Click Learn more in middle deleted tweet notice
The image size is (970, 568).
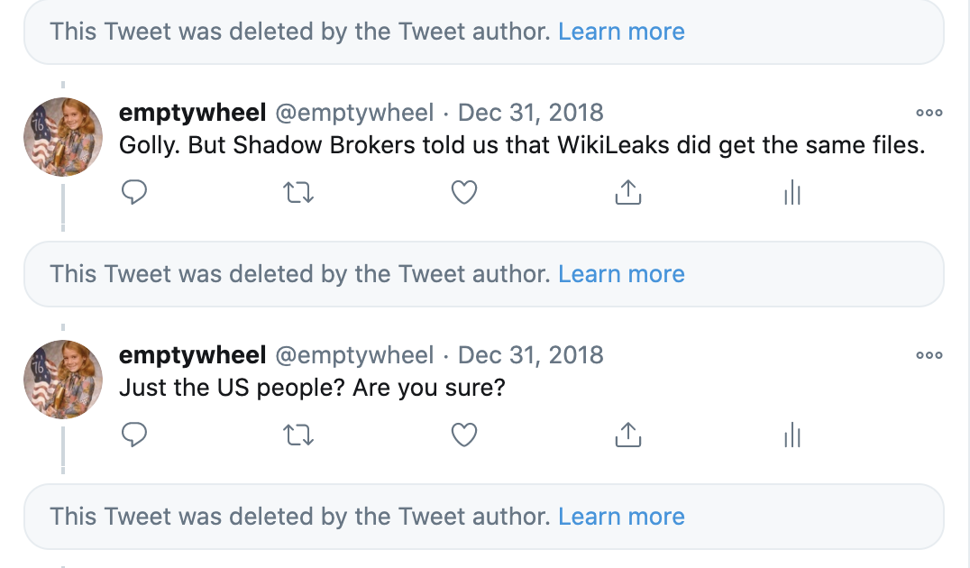pyautogui.click(x=621, y=274)
